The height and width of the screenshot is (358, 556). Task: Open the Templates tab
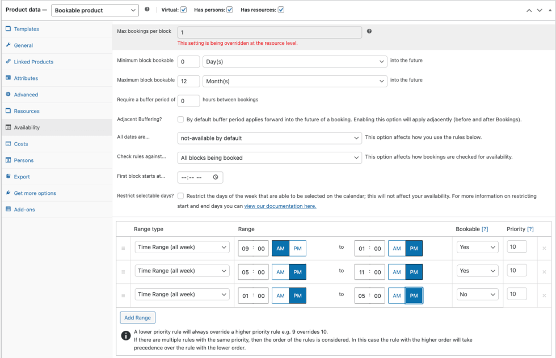tap(26, 29)
